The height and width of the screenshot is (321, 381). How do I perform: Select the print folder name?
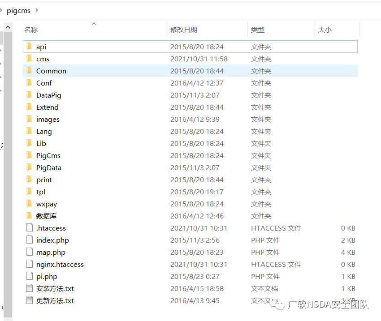(44, 180)
